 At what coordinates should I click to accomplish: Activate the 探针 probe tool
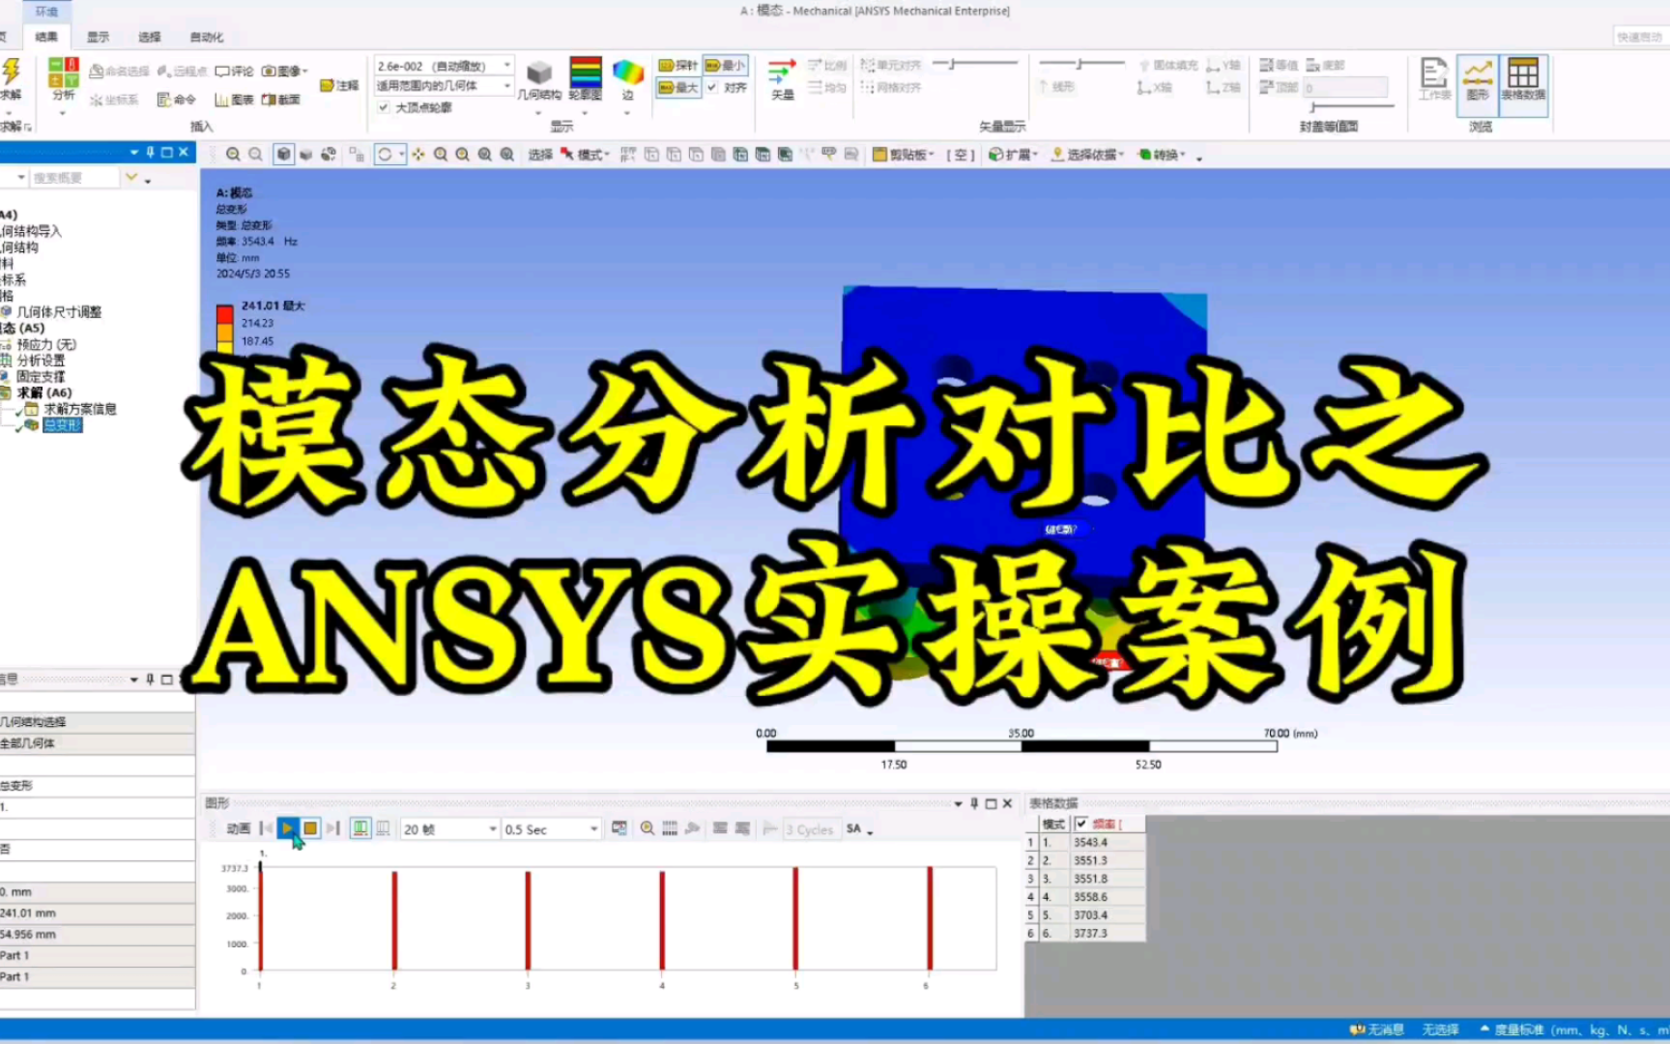(x=677, y=65)
